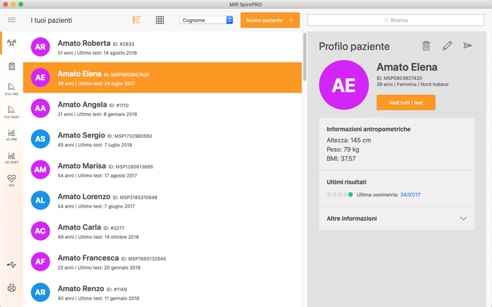492x307 pixels.
Task: Switch to list view layout
Action: coord(137,20)
